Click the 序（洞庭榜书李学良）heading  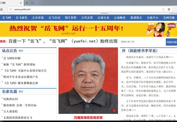click(140, 51)
